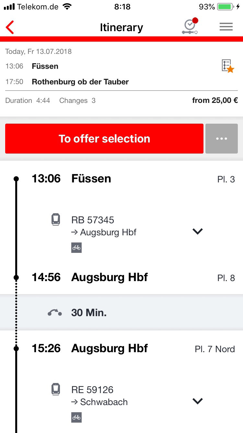Viewport: 243px width, 433px height.
Task: Tap the 30 Min. transfer time row
Action: [121, 313]
